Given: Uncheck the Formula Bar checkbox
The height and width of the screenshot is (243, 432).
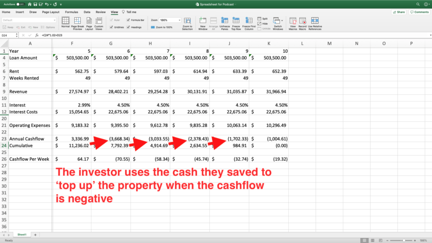Looking at the screenshot, I should coord(128,20).
